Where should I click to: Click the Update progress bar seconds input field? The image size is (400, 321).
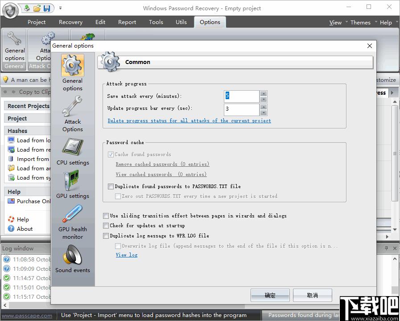pyautogui.click(x=242, y=110)
